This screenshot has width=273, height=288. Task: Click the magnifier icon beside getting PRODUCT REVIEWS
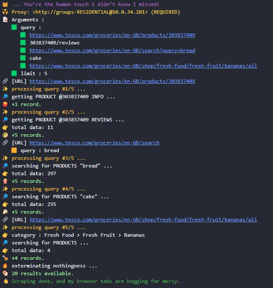(5, 120)
